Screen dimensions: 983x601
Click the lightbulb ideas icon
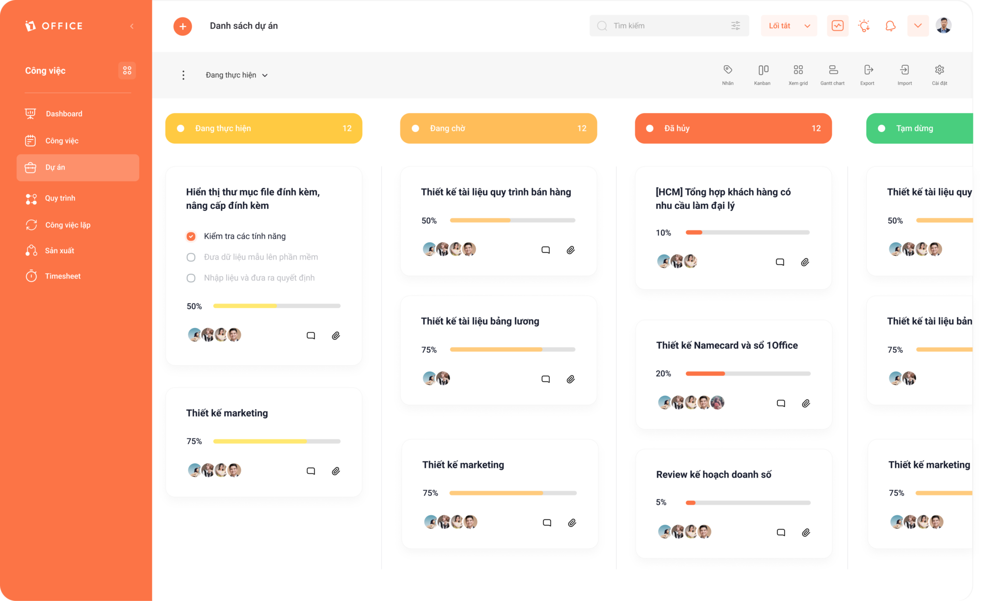click(864, 26)
